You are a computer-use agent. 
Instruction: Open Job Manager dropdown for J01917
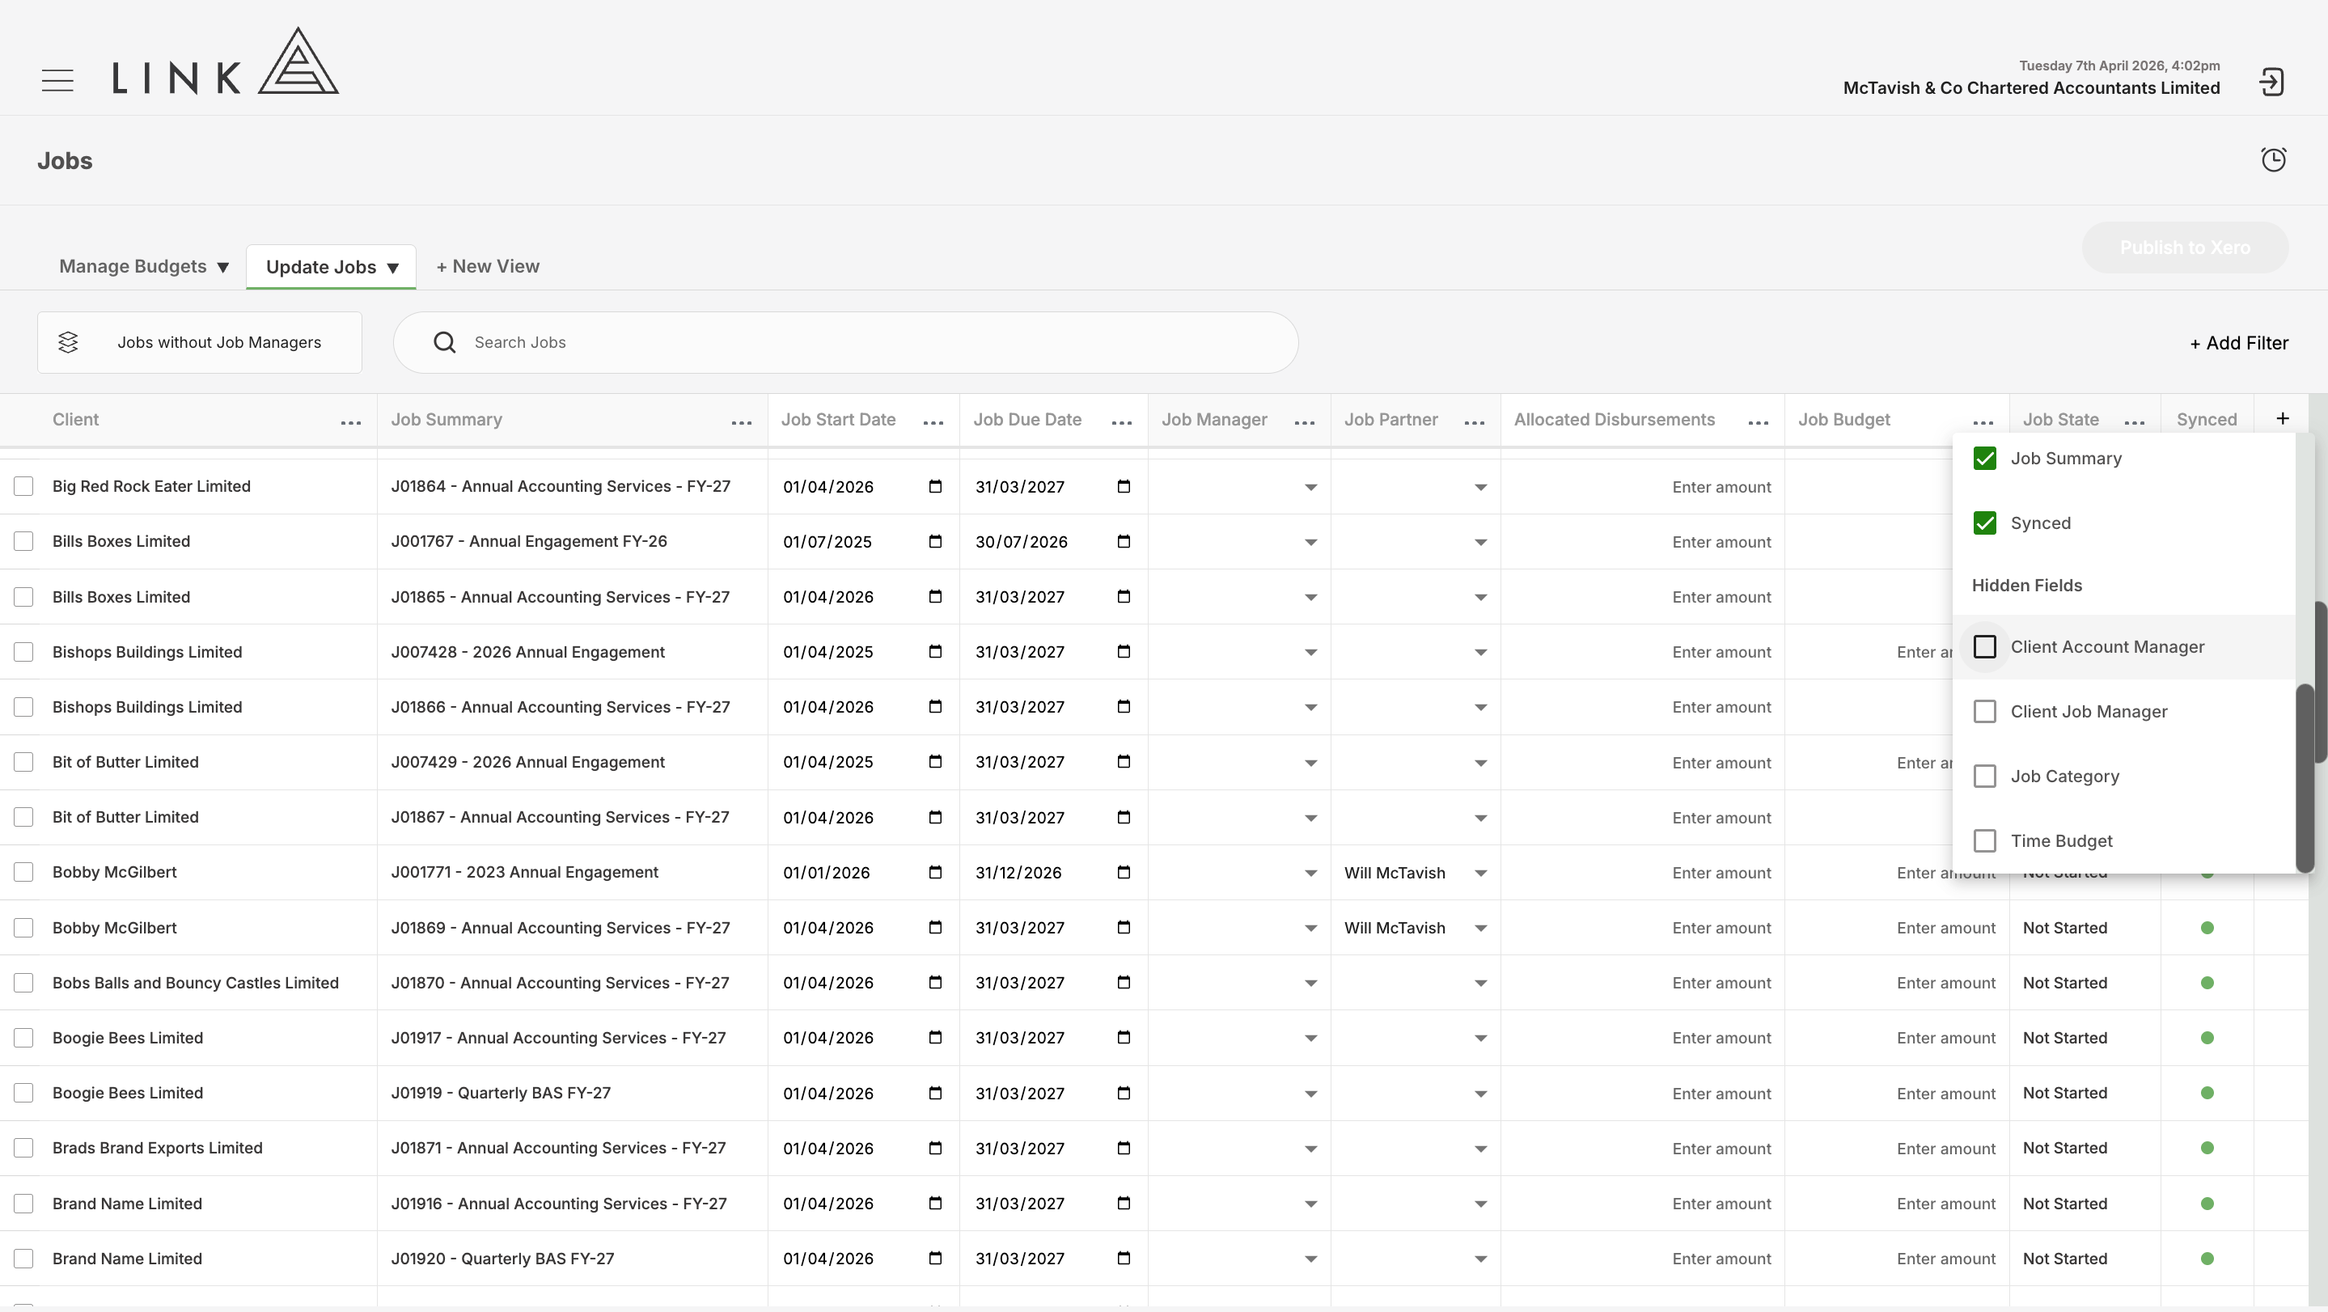pyautogui.click(x=1310, y=1039)
